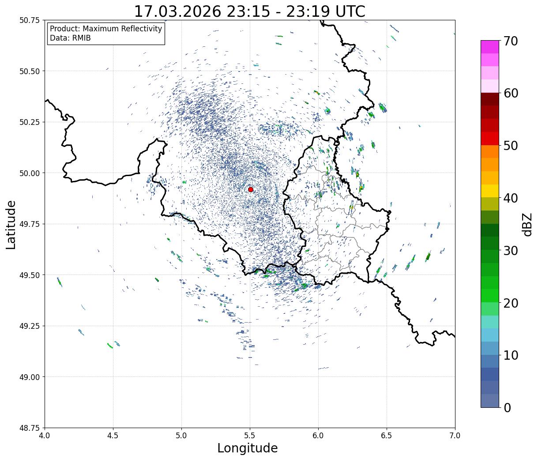Click the dBZ colorbar label
Viewport: 538px width, 459px height.
click(527, 224)
